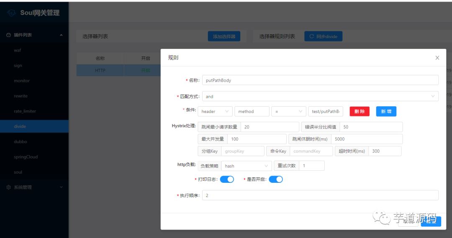Click the 命令Key commandKey input
Viewport: 452px width, 238px height.
(x=311, y=151)
